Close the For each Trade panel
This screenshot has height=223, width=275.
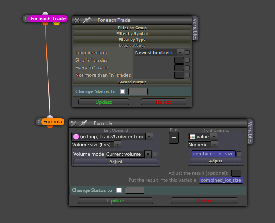click(77, 20)
